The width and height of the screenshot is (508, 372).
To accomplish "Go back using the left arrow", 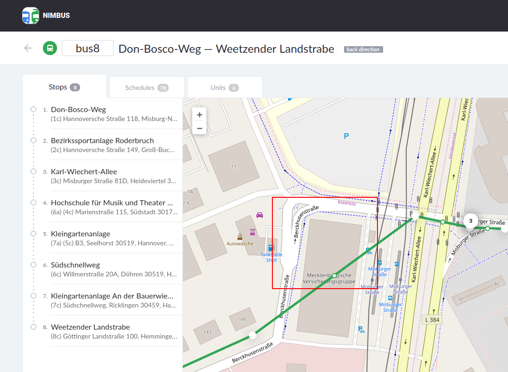I will tap(28, 48).
